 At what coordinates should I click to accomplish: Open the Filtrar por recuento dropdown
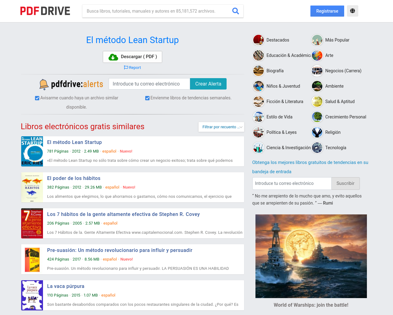(x=221, y=127)
